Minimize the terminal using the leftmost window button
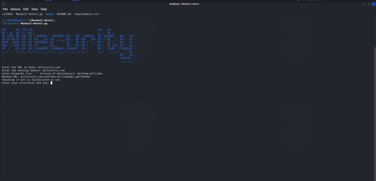376x181 pixels. click(365, 4)
